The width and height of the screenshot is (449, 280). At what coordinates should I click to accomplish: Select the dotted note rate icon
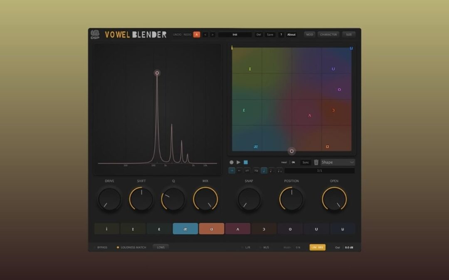[x=271, y=170]
